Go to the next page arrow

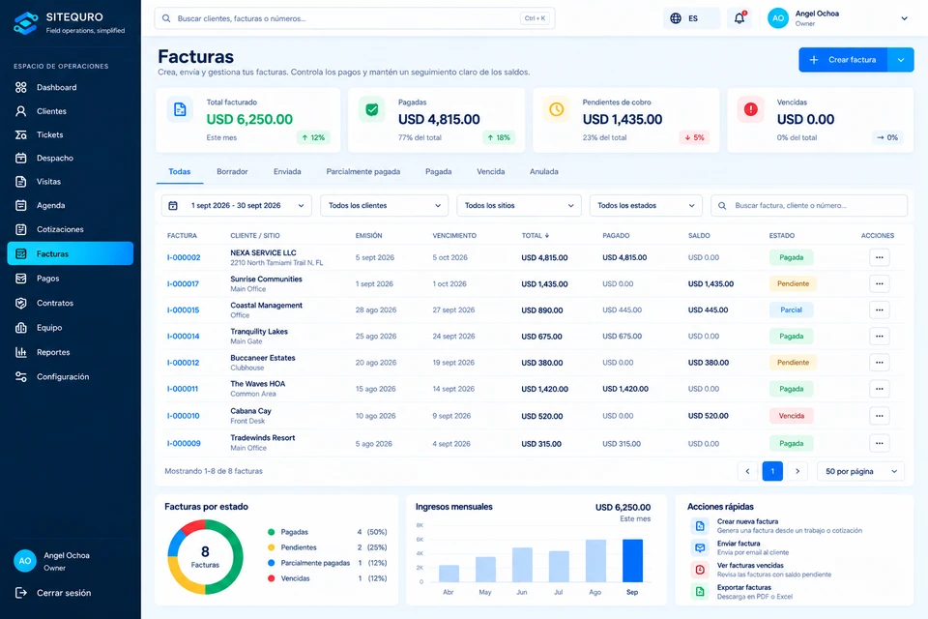click(797, 472)
